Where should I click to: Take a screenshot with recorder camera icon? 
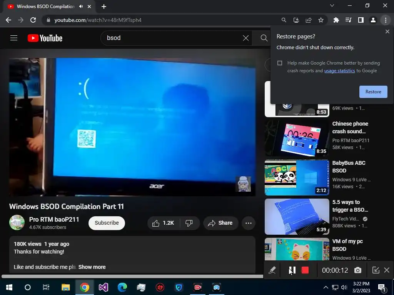tap(358, 270)
